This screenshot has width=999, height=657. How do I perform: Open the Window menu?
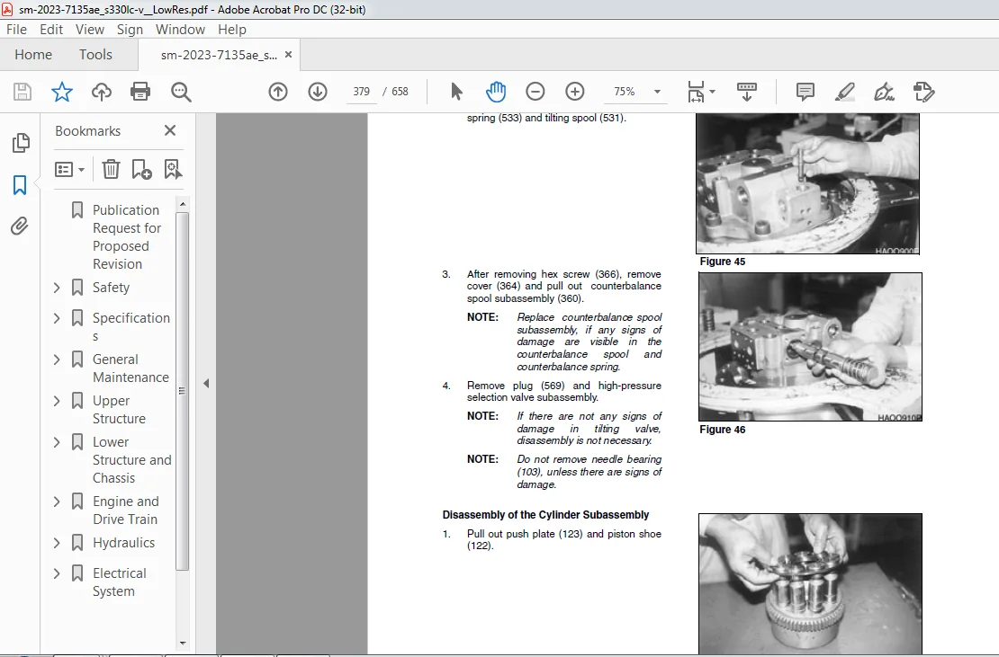pos(180,30)
